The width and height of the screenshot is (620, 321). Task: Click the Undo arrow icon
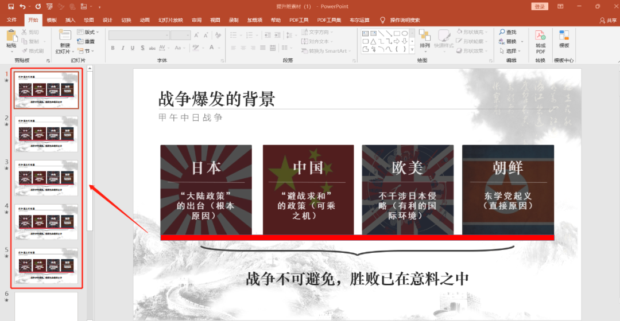pyautogui.click(x=22, y=6)
